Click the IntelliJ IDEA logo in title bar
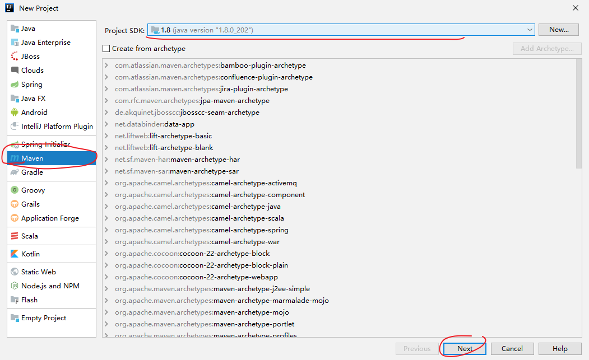Screen dimensions: 589x360 (x=10, y=8)
